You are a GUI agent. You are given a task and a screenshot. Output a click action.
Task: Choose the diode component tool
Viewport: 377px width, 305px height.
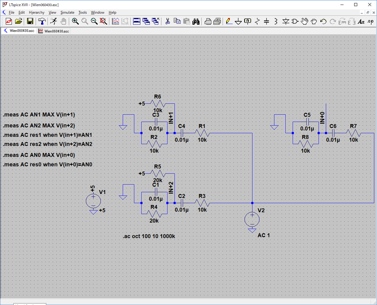[x=286, y=21]
